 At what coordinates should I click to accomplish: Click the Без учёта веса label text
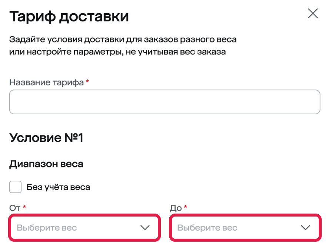(58, 187)
